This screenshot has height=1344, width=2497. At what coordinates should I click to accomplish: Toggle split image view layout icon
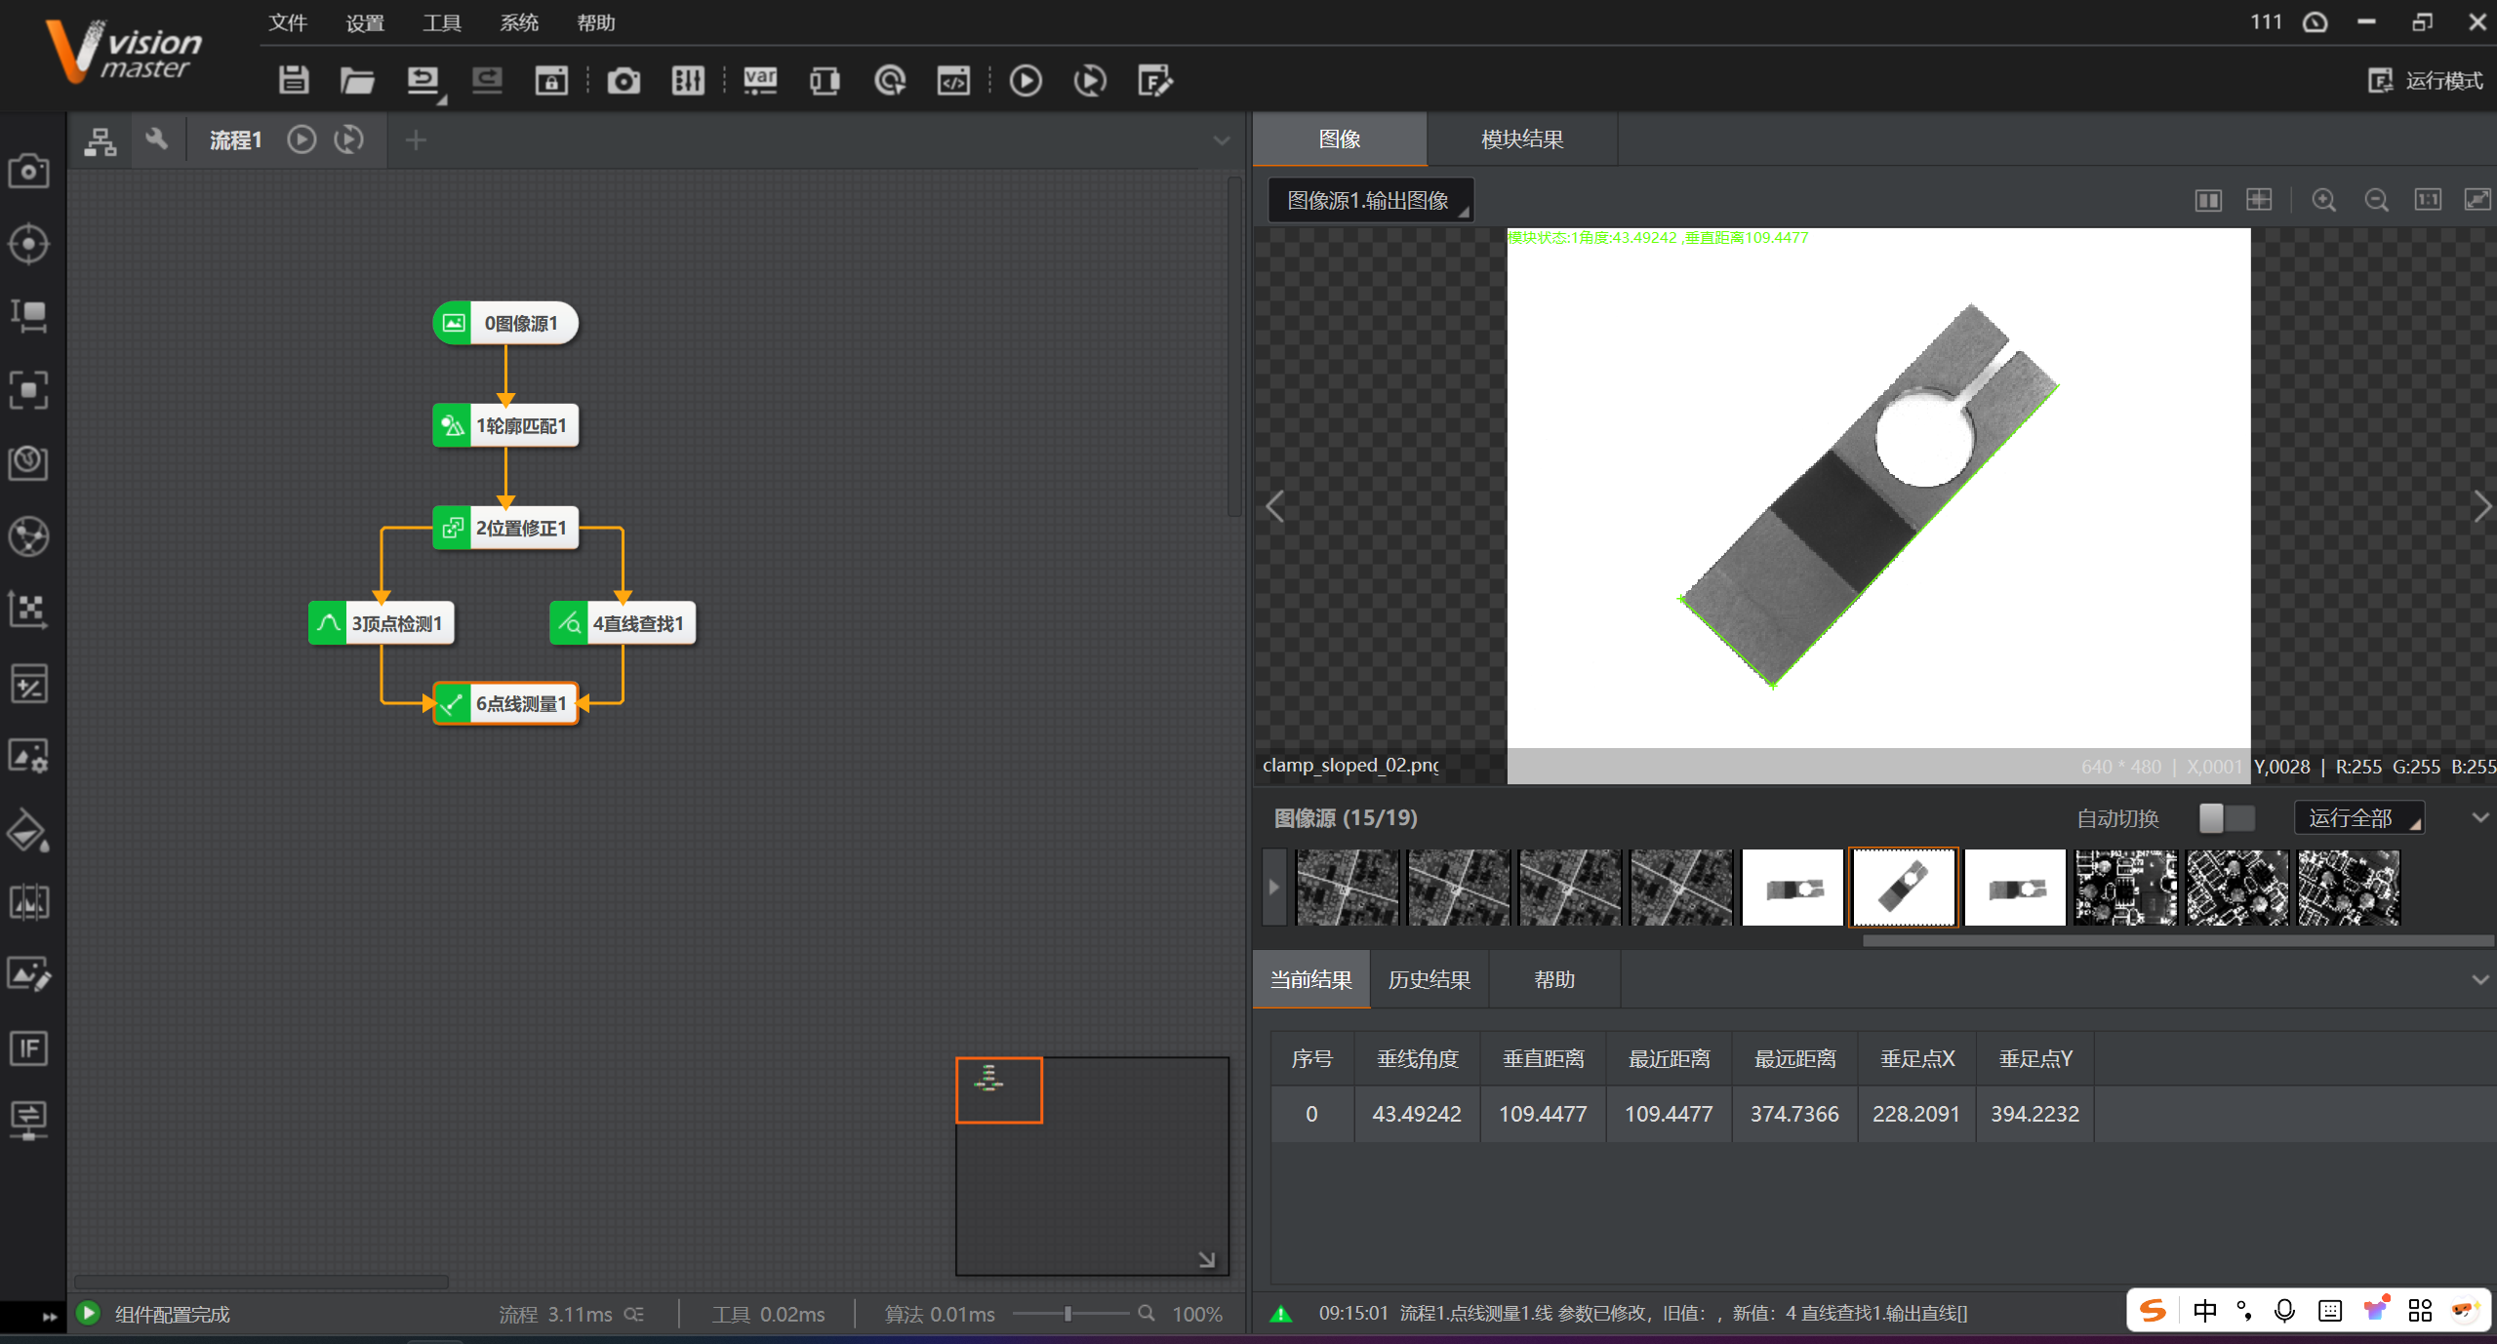click(2208, 200)
